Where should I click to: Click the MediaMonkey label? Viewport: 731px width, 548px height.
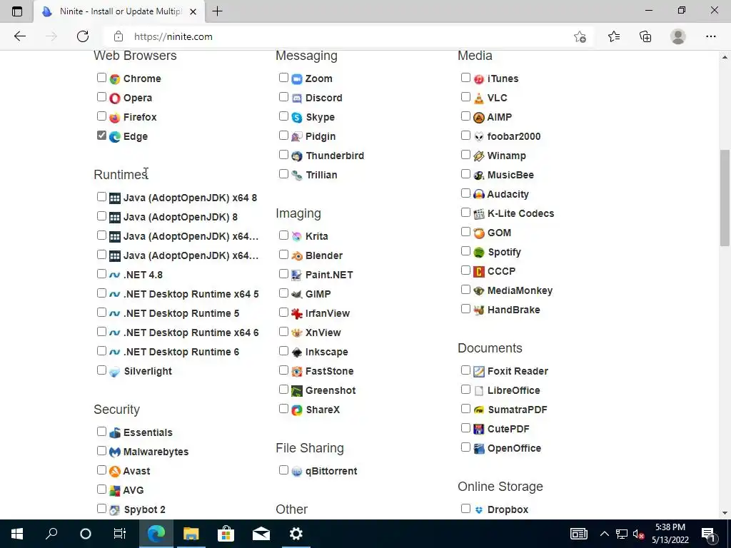[x=520, y=291]
